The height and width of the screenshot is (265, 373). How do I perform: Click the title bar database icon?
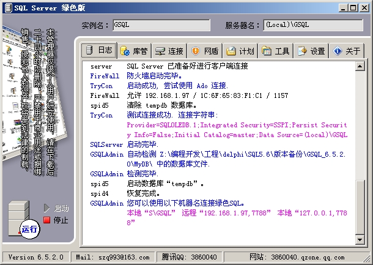(x=8, y=8)
